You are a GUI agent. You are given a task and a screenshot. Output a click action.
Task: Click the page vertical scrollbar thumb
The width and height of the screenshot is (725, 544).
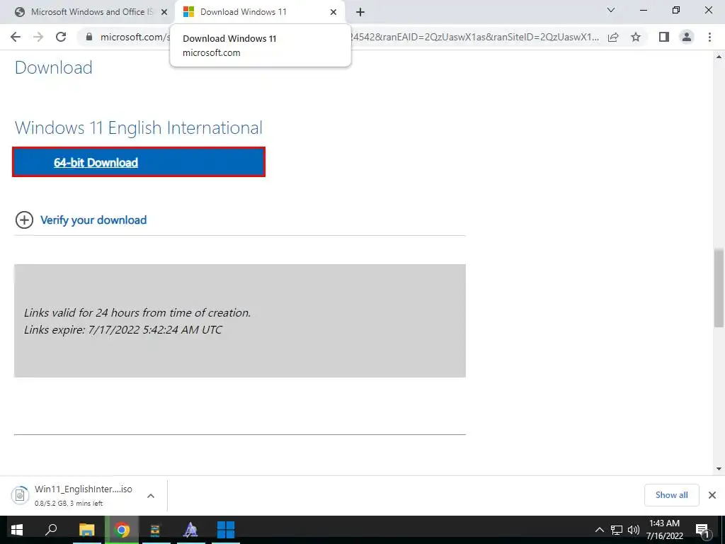[x=719, y=288]
